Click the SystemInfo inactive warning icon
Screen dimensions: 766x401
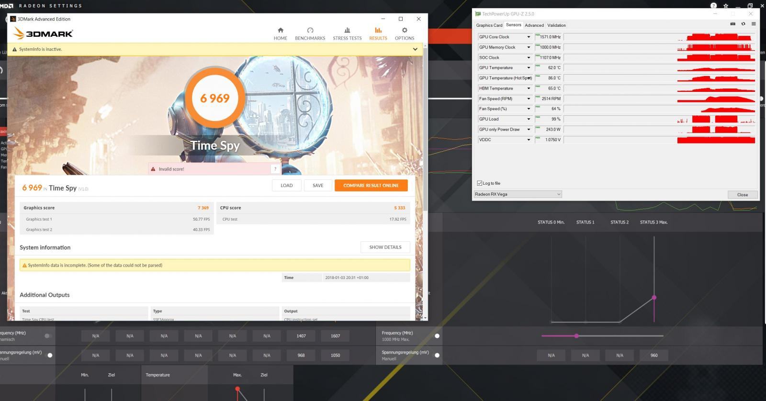point(14,49)
